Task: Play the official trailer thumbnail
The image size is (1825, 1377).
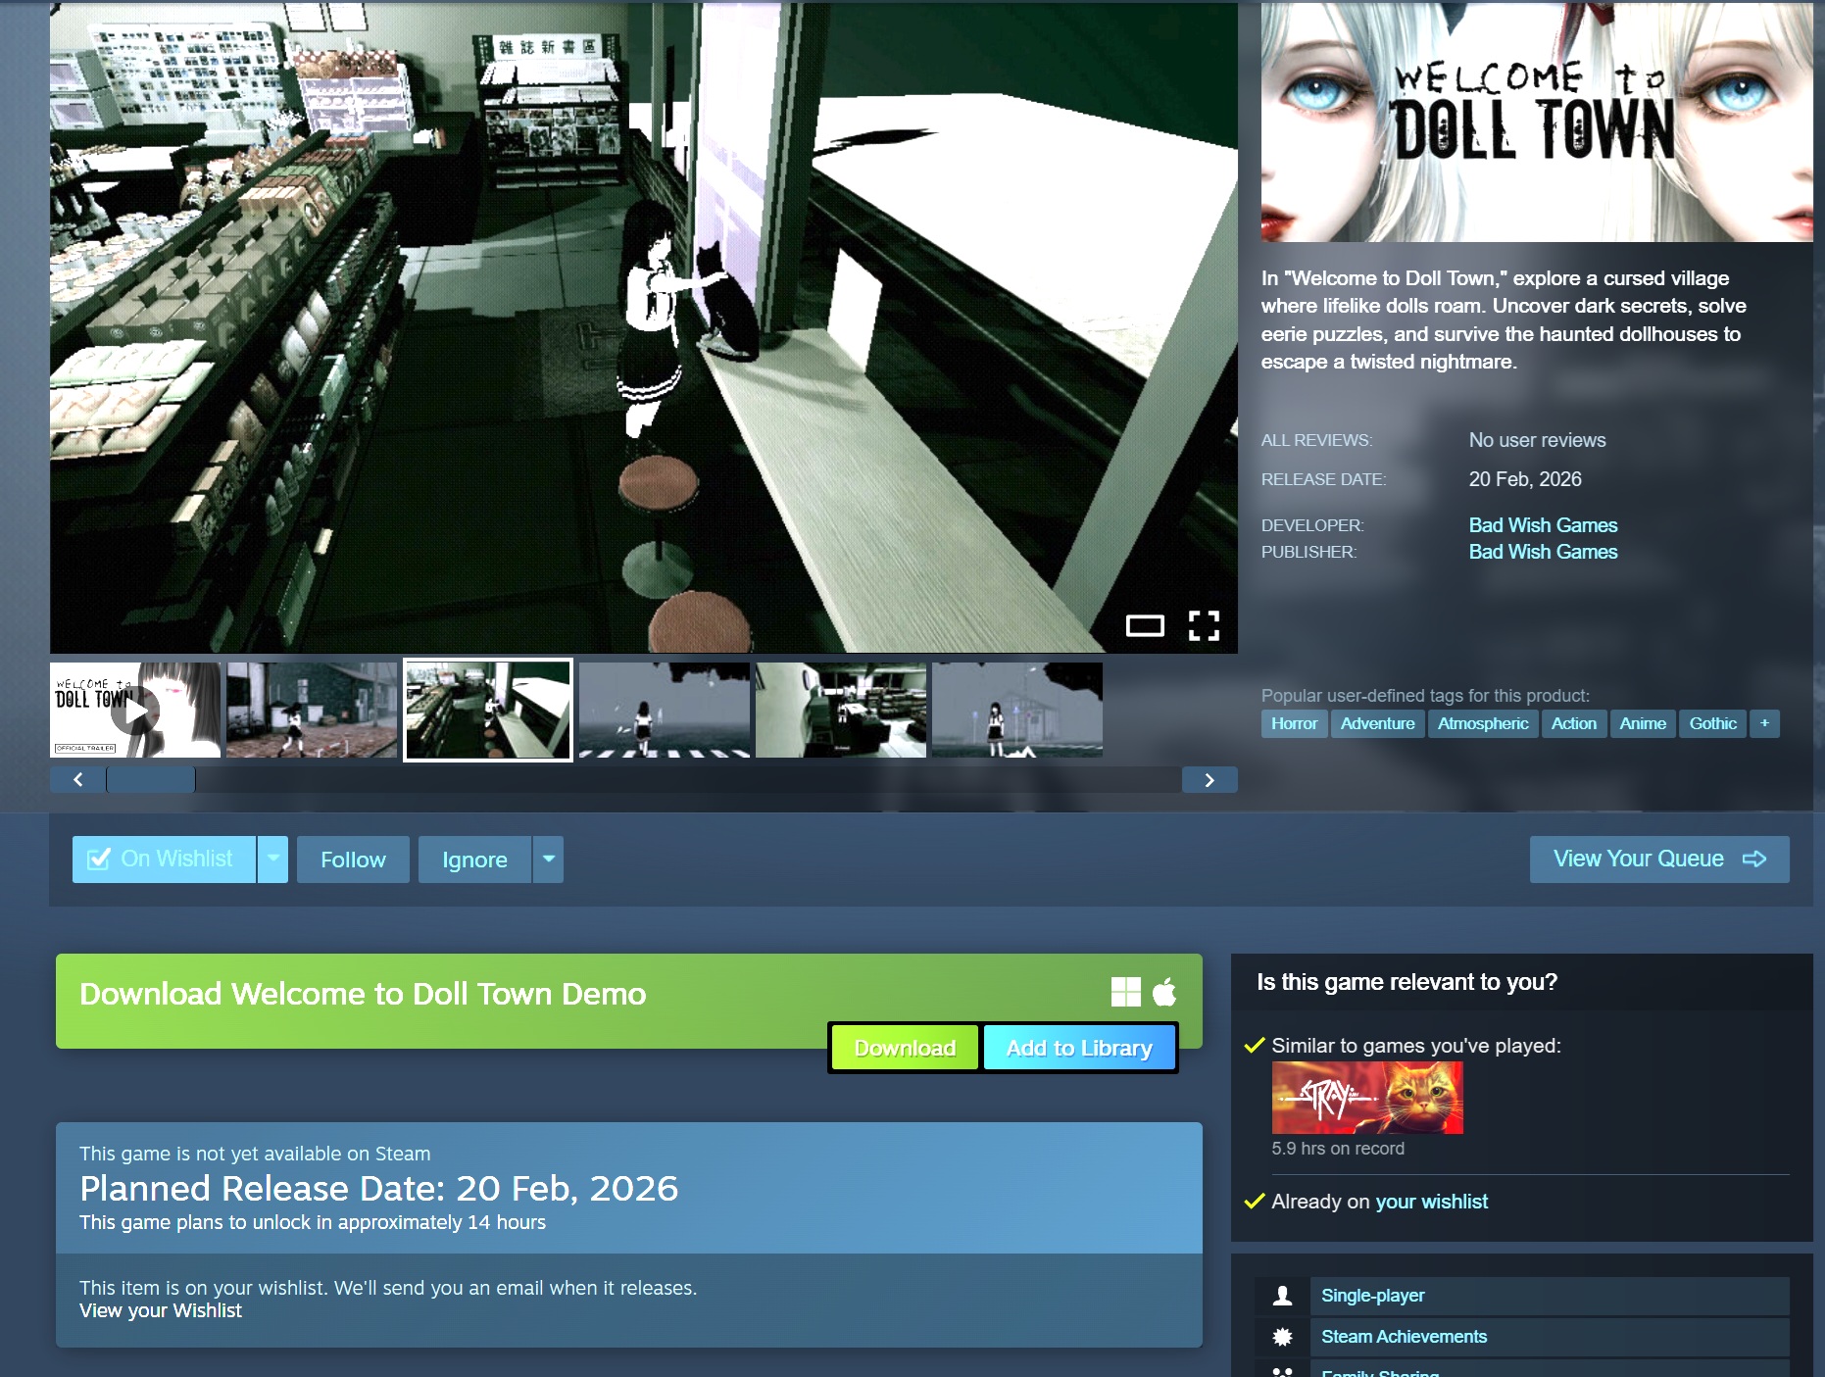Action: [135, 710]
